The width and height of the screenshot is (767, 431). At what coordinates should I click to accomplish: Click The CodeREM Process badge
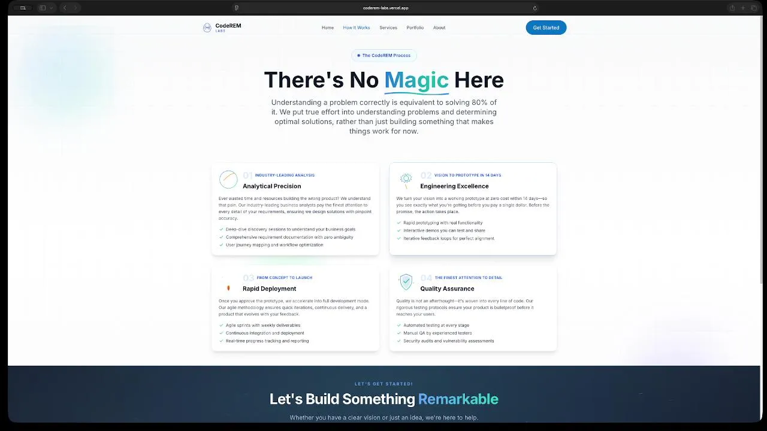383,55
